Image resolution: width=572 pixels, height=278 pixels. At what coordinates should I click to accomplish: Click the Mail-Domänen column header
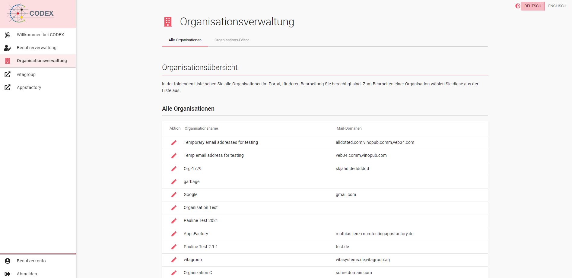click(349, 128)
